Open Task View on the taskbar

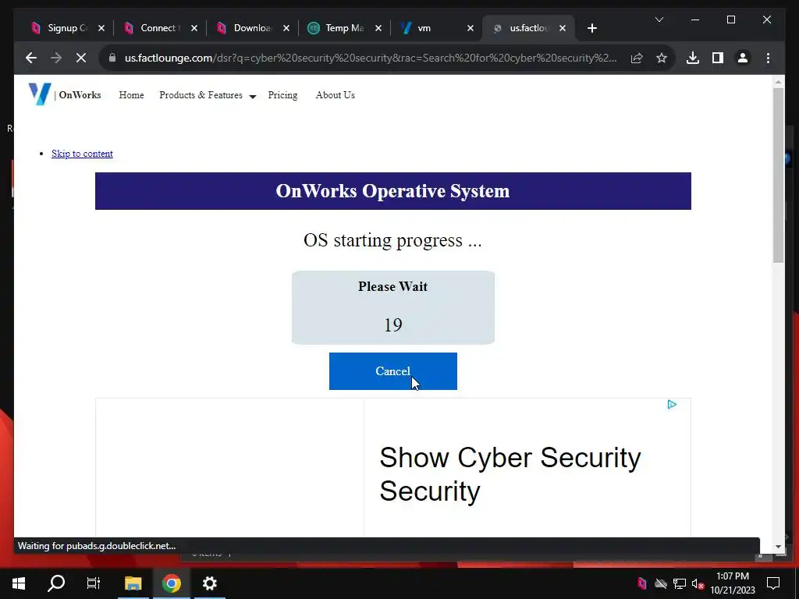click(x=94, y=583)
